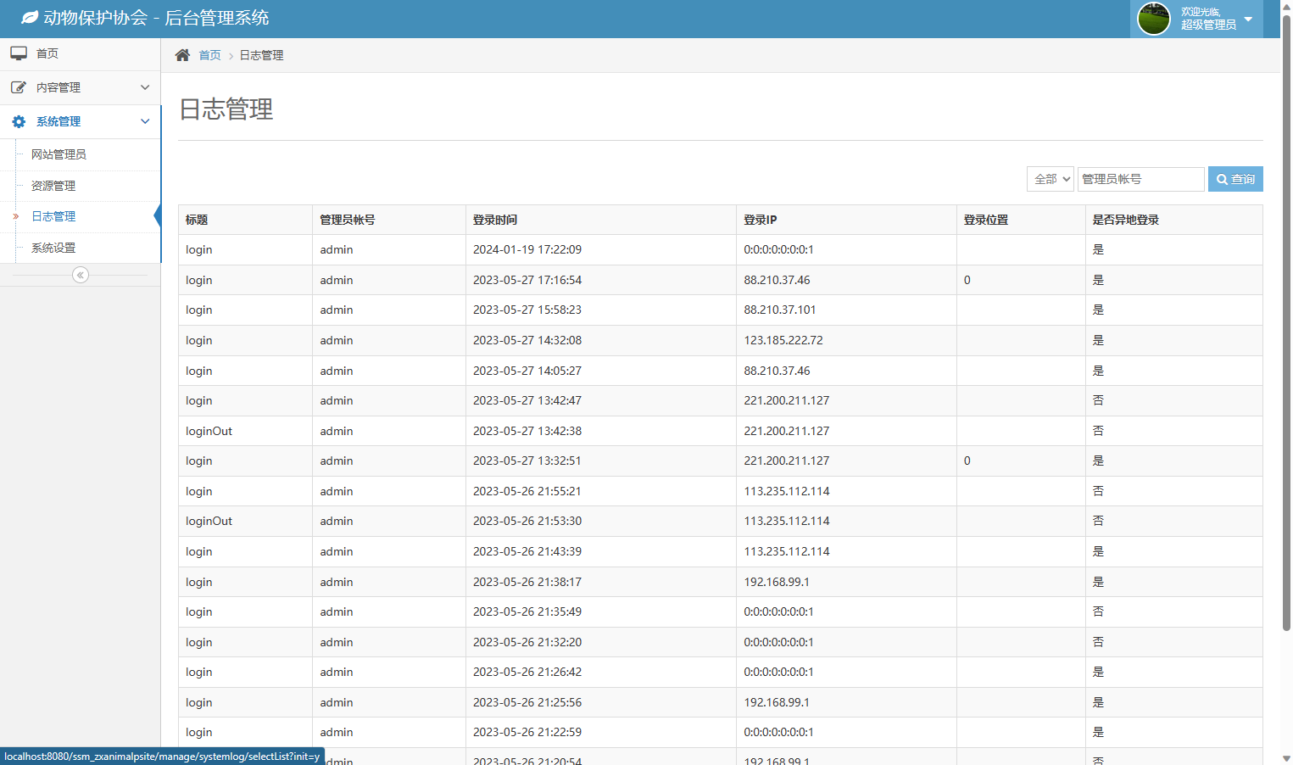
Task: Collapse sidebar using double-arrow circle icon
Action: pos(81,275)
